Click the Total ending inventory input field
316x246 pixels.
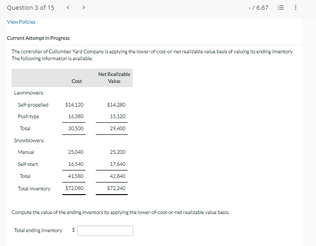click(x=105, y=230)
